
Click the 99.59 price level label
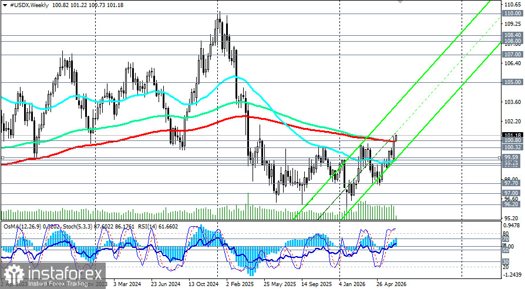point(513,157)
